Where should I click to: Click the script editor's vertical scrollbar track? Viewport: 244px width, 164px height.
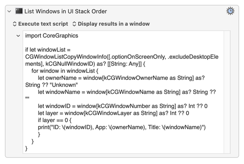tap(227, 92)
